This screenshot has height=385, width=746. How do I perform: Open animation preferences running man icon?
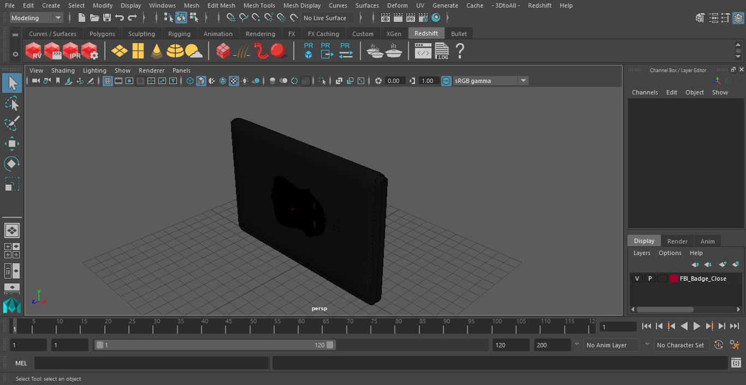[x=735, y=345]
